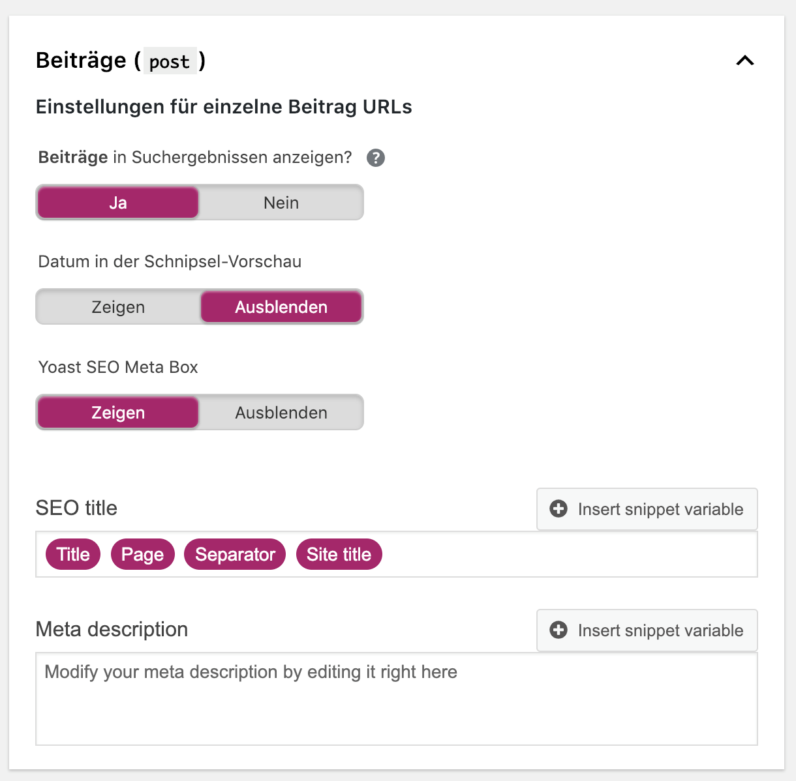The image size is (796, 781).
Task: Click plus icon beside Meta description field
Action: coord(559,630)
